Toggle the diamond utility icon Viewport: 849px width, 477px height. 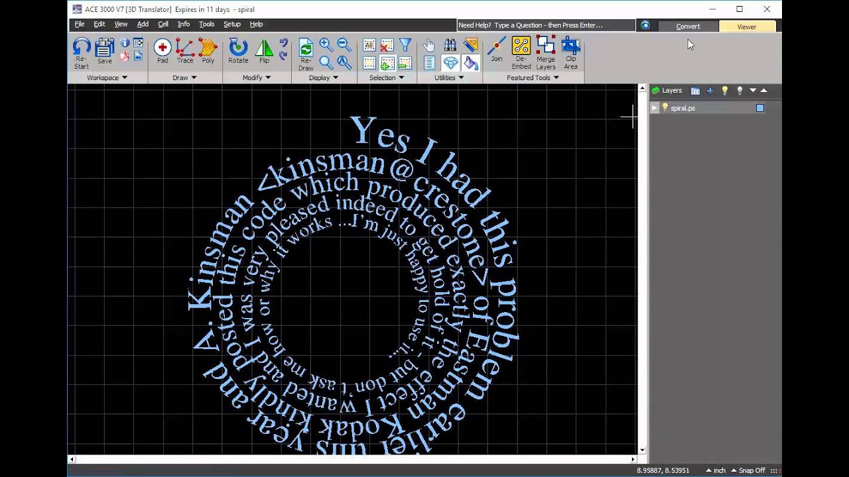pyautogui.click(x=450, y=63)
